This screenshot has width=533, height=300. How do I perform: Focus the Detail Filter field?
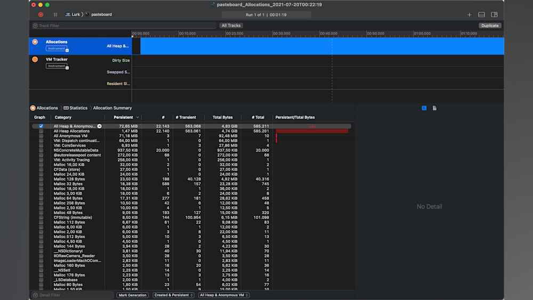pos(72,295)
